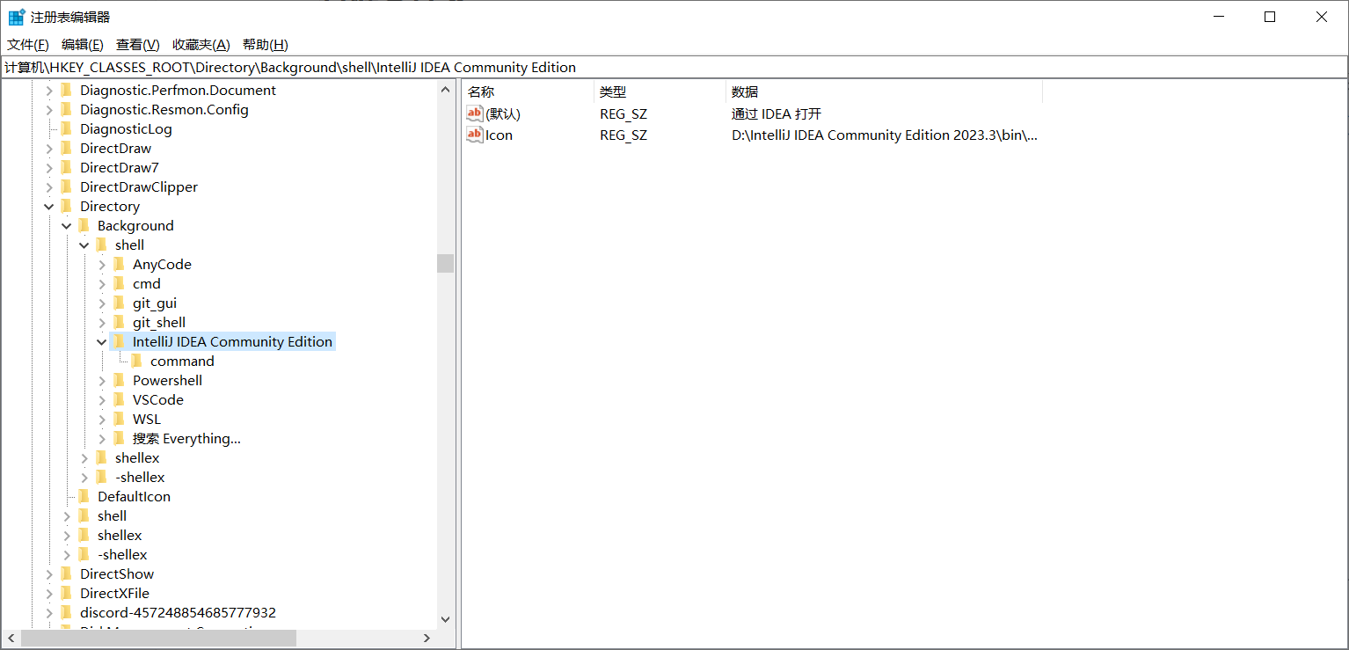Select the WSL folder icon

coord(120,419)
